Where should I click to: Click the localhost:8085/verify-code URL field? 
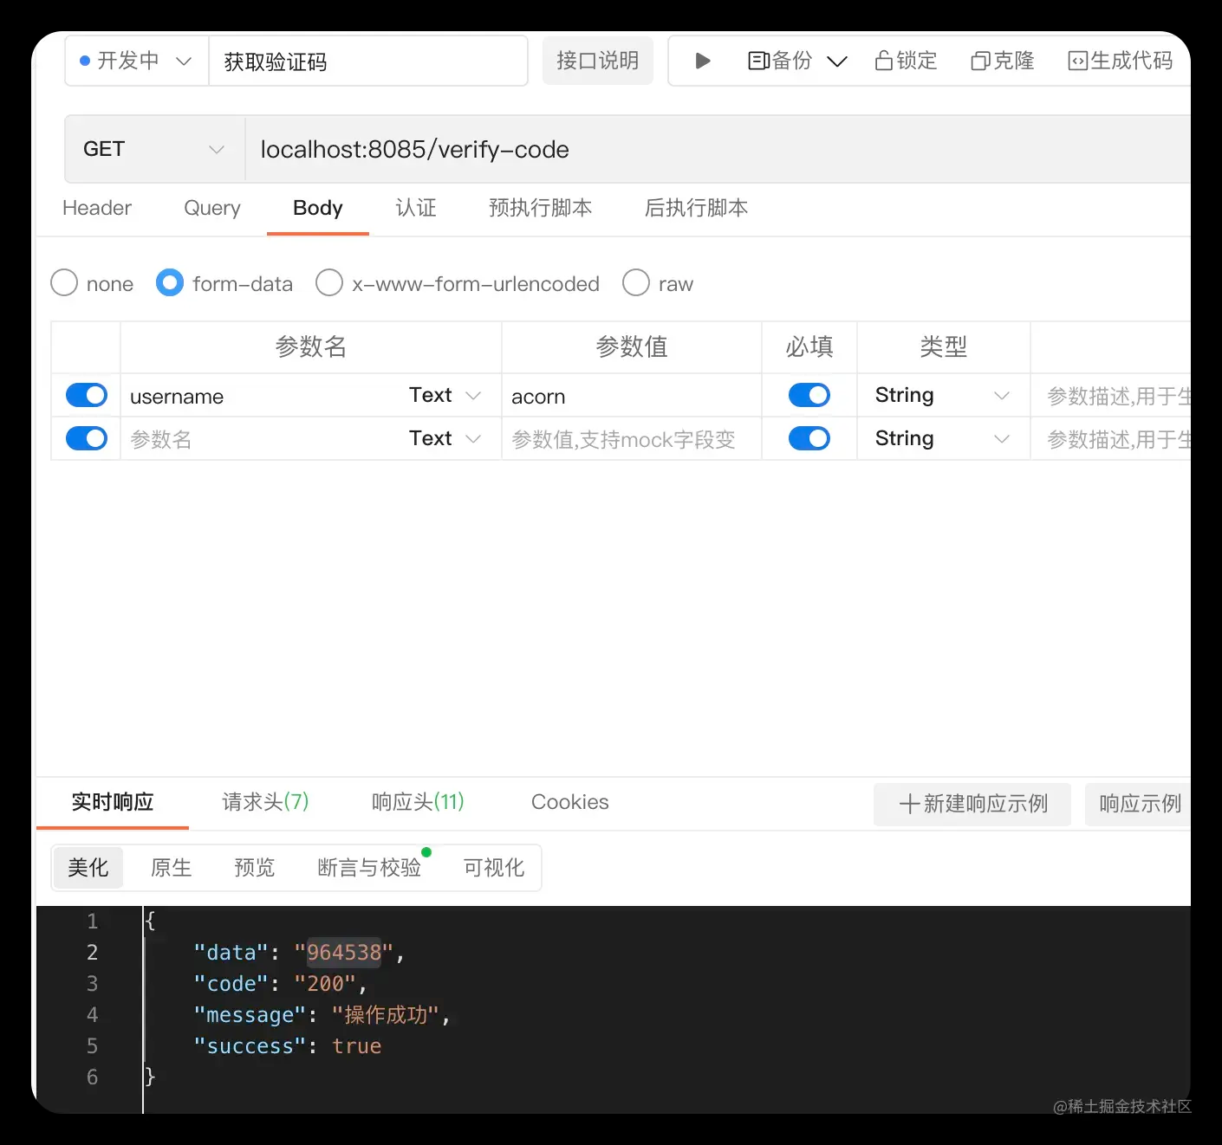coord(414,148)
